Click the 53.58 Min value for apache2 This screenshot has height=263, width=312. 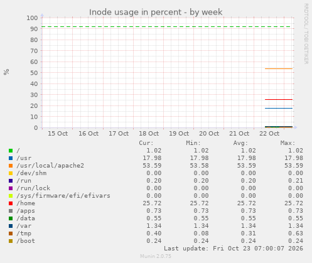[199, 166]
